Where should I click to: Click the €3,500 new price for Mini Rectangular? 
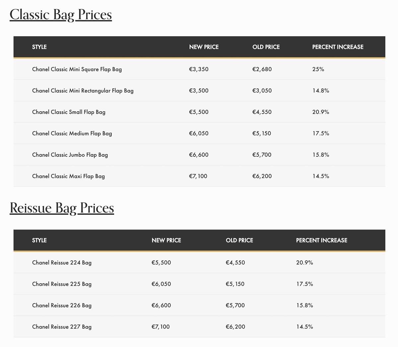click(x=199, y=91)
